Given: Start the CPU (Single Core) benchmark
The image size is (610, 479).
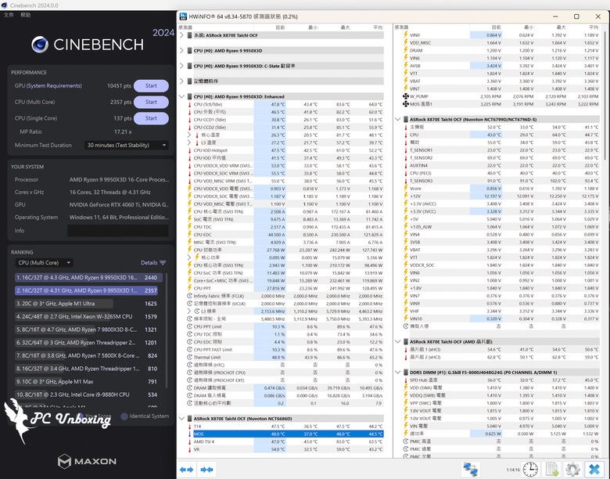Looking at the screenshot, I should [x=152, y=118].
